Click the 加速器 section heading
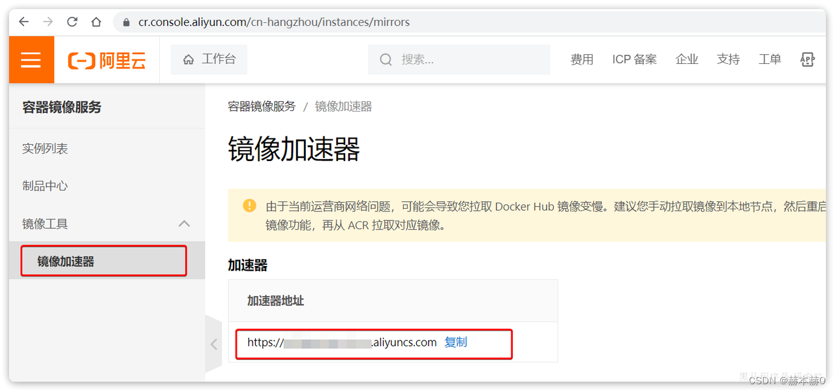The width and height of the screenshot is (835, 392). click(247, 265)
